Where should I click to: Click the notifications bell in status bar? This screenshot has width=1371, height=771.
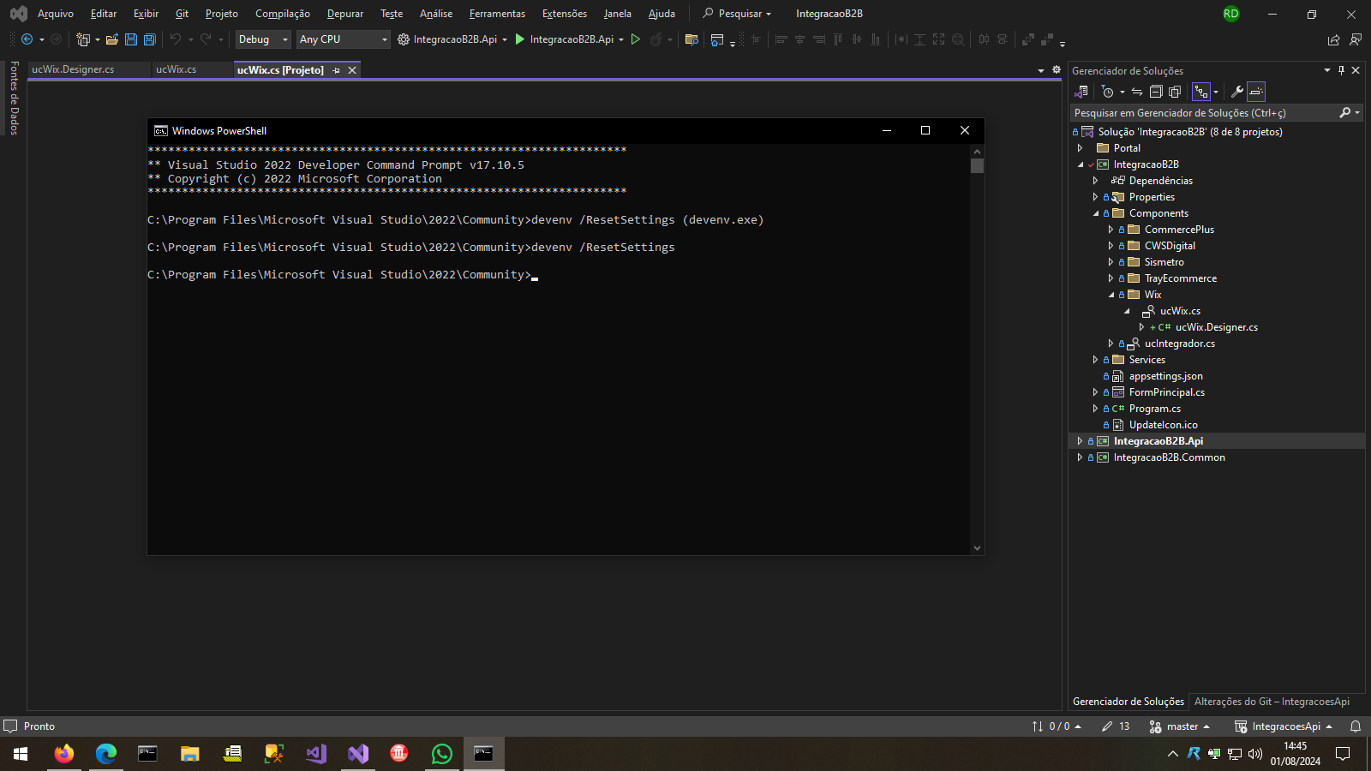pyautogui.click(x=1356, y=726)
